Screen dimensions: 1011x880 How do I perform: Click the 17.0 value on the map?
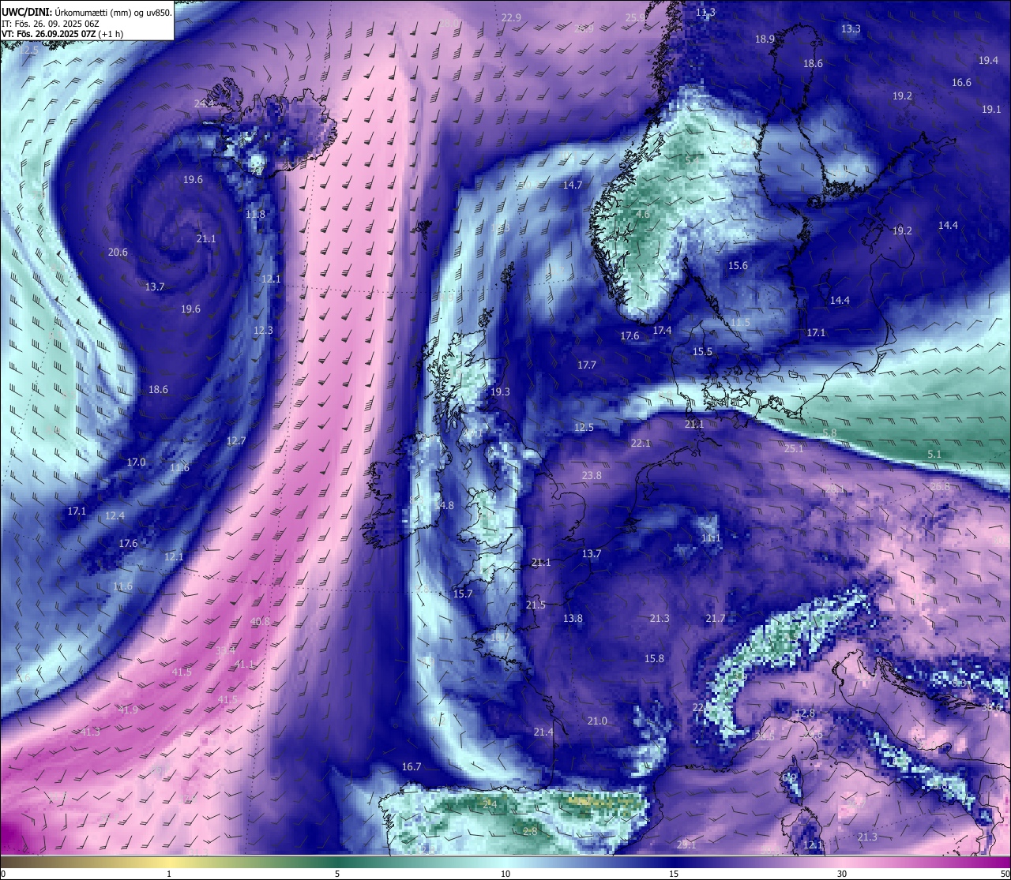(x=137, y=462)
